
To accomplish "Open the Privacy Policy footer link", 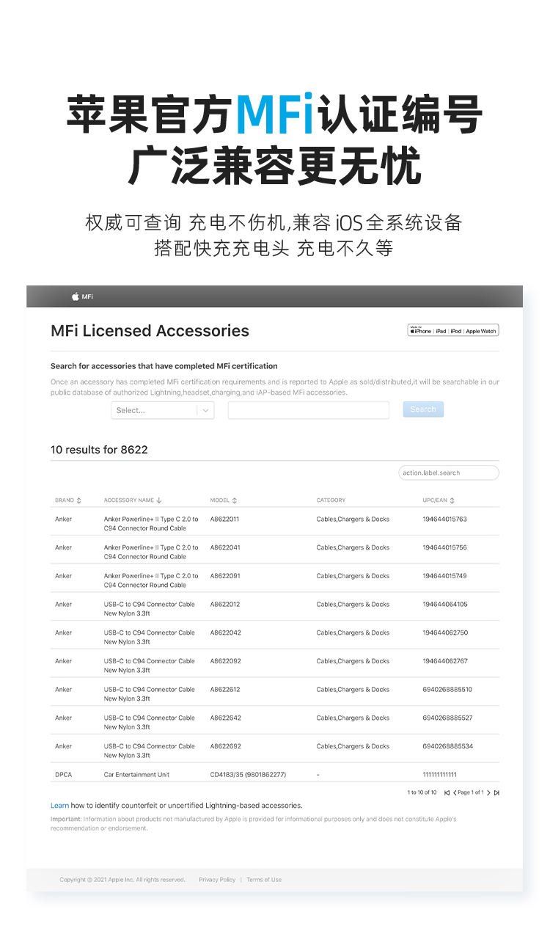I will click(x=217, y=880).
